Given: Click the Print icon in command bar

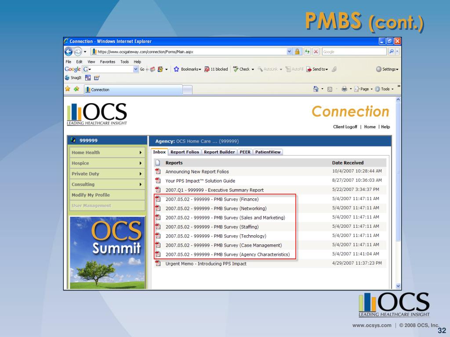Looking at the screenshot, I should pos(344,89).
